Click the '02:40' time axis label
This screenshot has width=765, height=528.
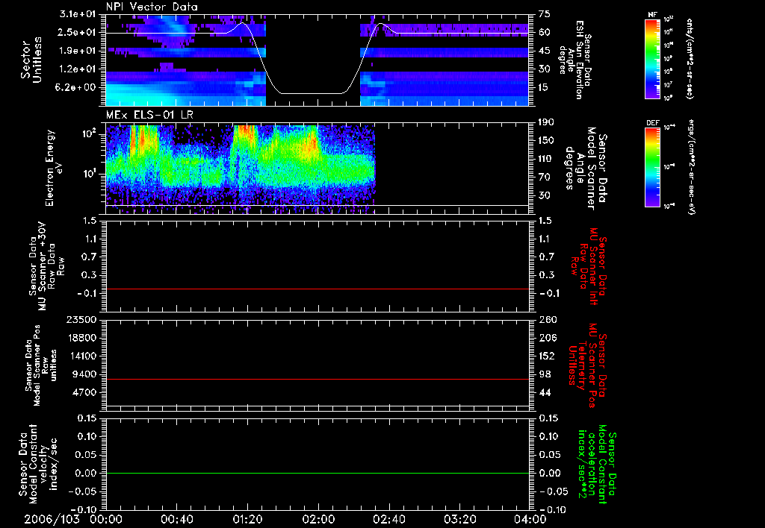388,519
